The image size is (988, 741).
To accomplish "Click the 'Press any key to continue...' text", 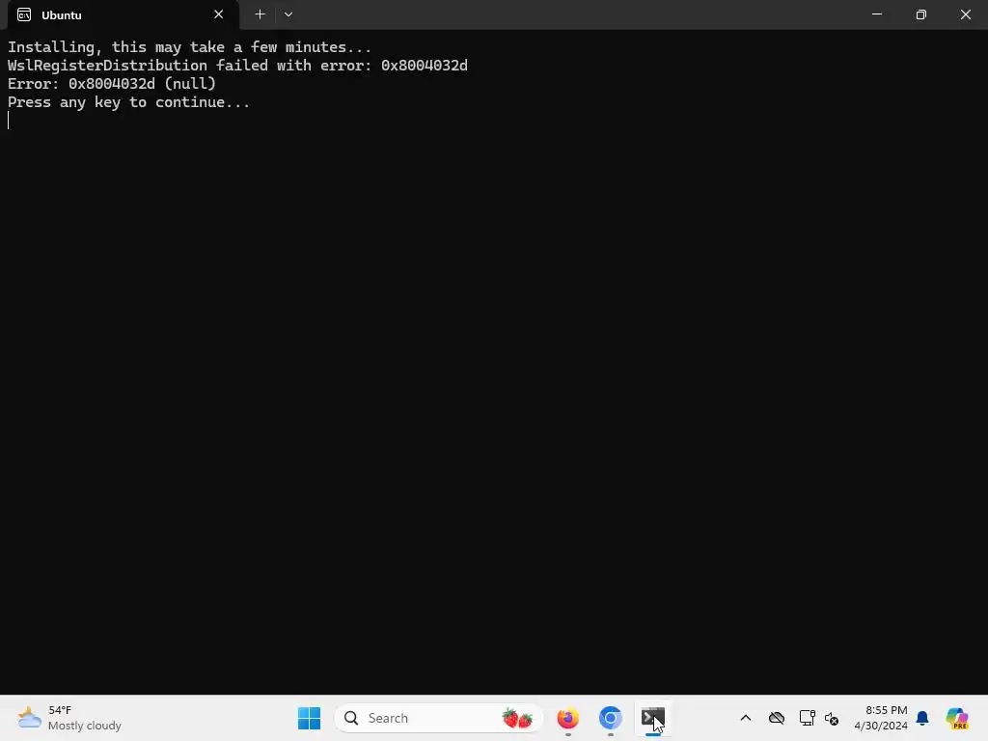I will click(128, 102).
